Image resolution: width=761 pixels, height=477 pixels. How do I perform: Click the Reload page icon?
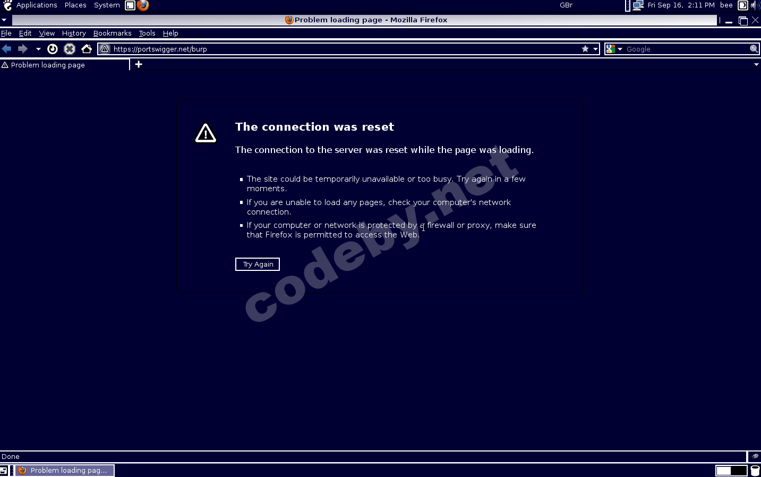pos(52,49)
